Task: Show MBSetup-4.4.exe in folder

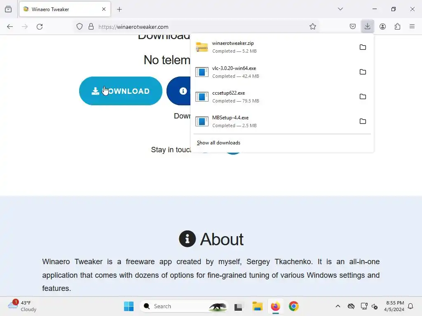Action: pyautogui.click(x=363, y=121)
